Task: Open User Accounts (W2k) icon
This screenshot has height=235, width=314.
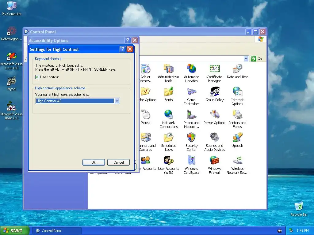Action: [x=168, y=165]
